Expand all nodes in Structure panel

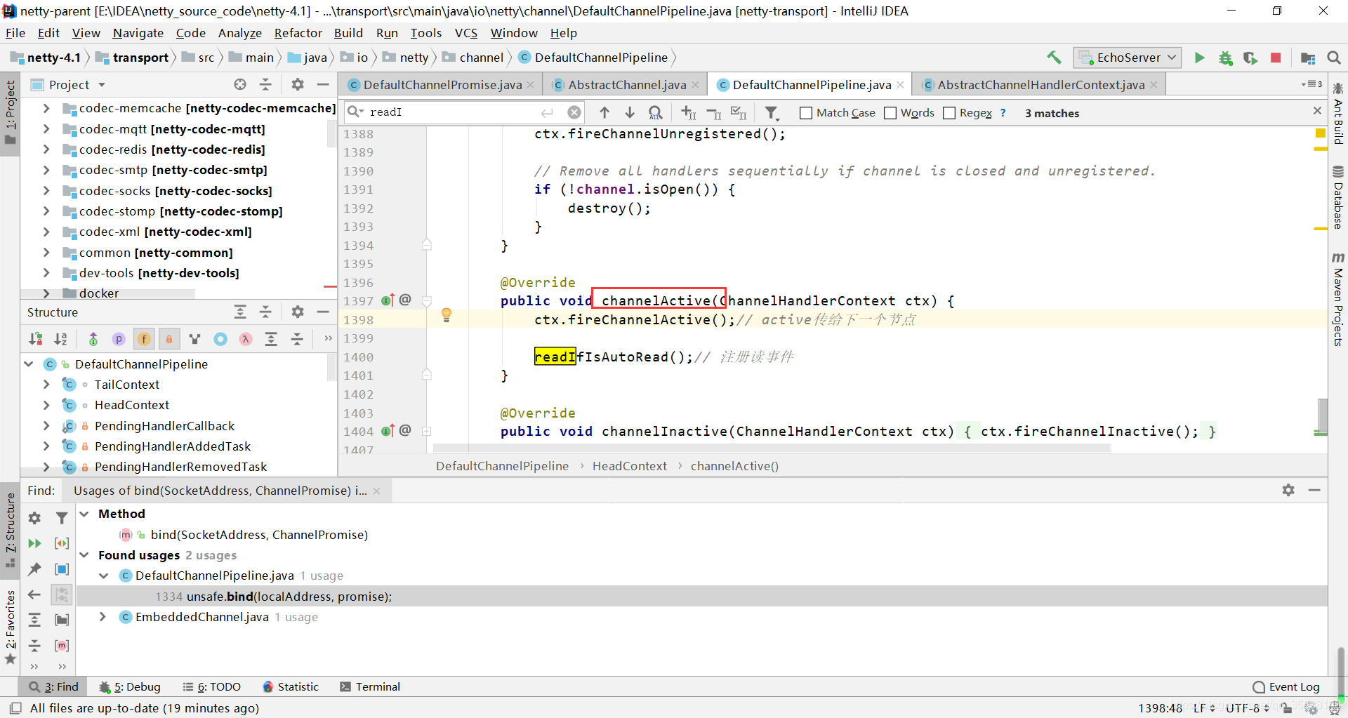(240, 312)
